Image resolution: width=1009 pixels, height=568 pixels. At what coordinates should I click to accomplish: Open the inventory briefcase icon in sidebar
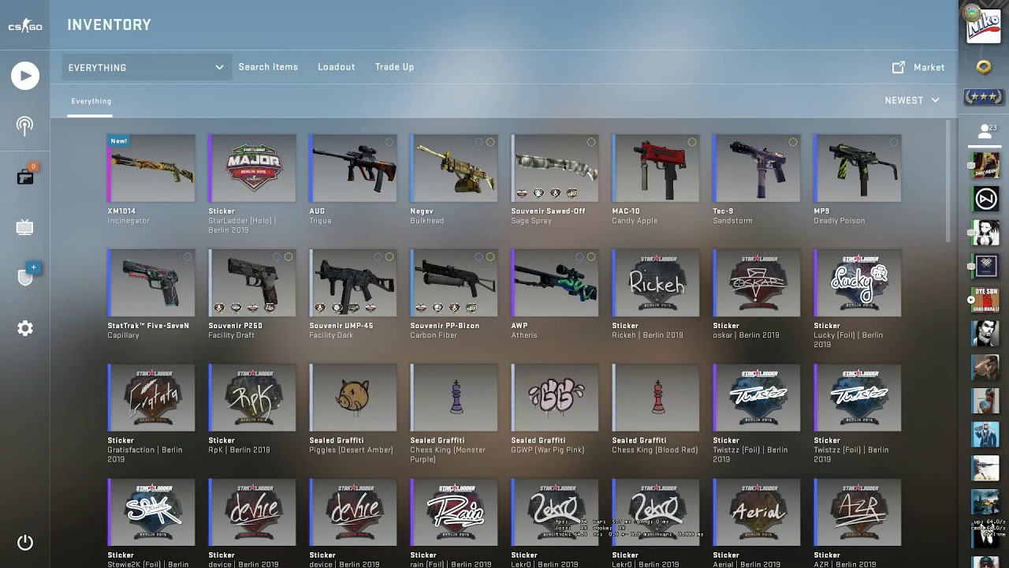pyautogui.click(x=25, y=176)
